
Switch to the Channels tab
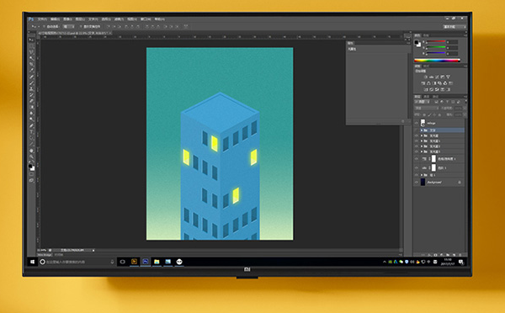[x=427, y=97]
